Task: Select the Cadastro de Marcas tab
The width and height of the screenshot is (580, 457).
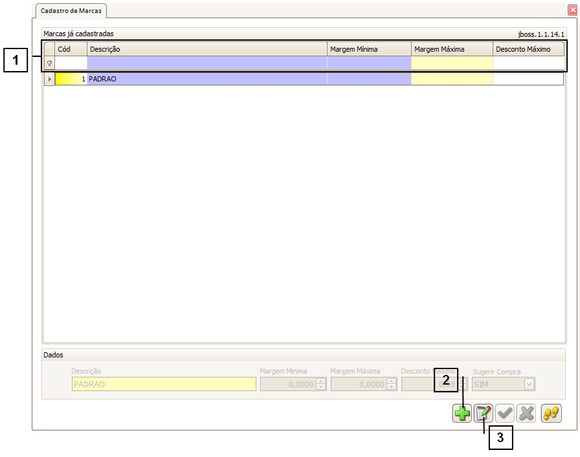Action: coord(71,11)
